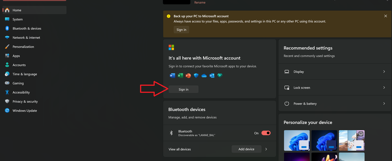Screen dimensions: 392x161
Task: Open Privacy & security label
Action: coord(25,101)
